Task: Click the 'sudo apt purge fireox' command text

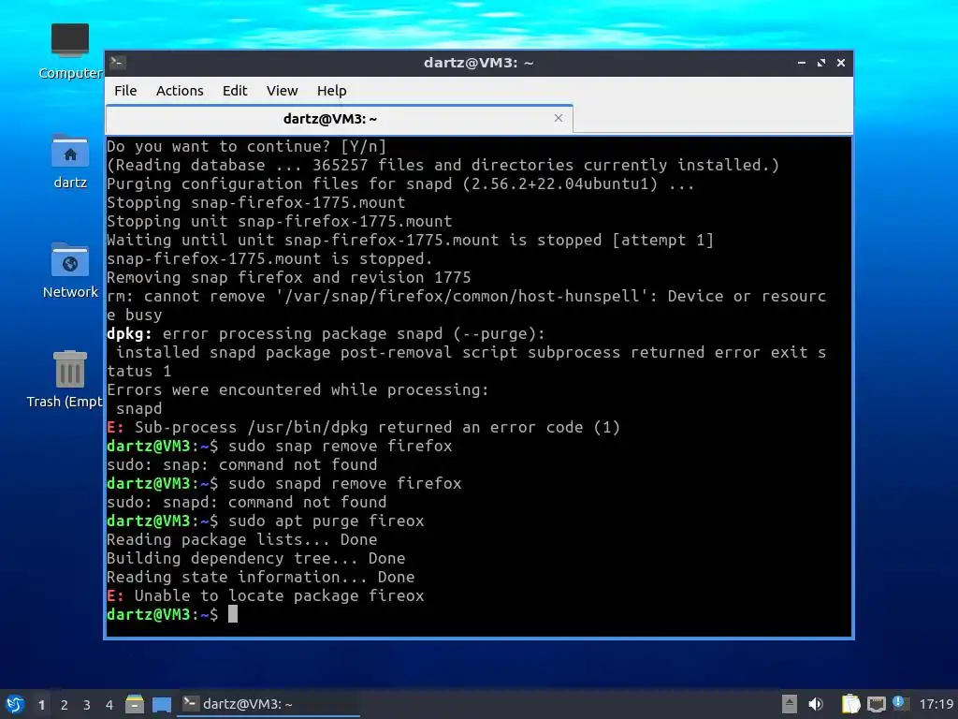Action: 327,521
